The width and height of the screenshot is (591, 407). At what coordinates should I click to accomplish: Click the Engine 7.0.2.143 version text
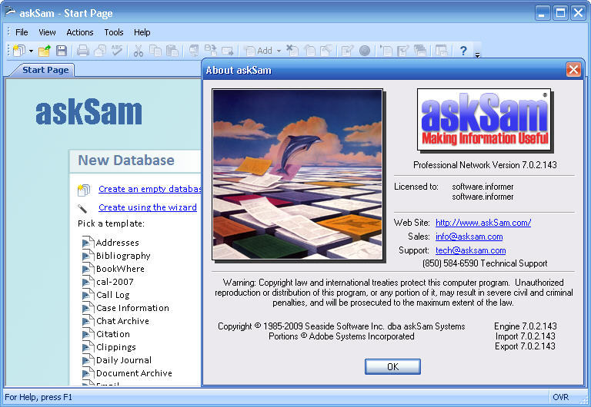pos(526,326)
